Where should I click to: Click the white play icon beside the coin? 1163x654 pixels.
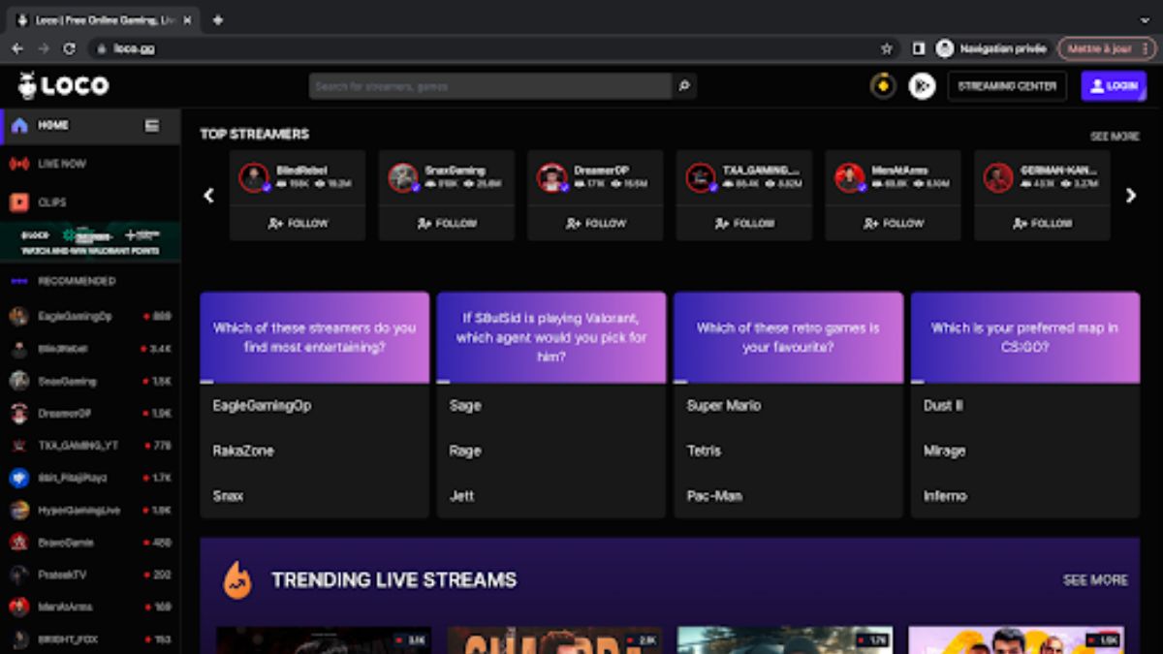922,86
